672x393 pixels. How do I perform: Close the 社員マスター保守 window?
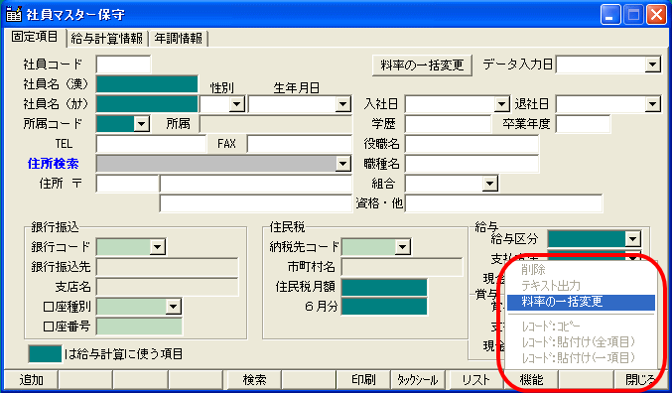[x=656, y=15]
